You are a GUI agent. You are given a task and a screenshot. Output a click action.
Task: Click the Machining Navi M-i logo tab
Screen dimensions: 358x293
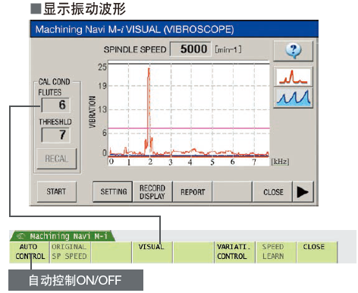[x=62, y=236]
